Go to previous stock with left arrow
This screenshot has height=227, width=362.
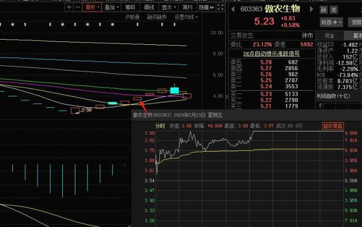233,9
